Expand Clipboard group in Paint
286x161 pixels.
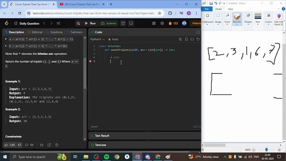tap(207, 19)
